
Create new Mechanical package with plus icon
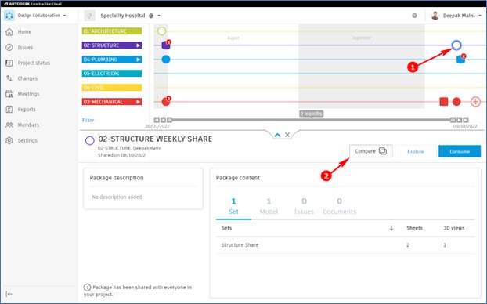coord(475,102)
